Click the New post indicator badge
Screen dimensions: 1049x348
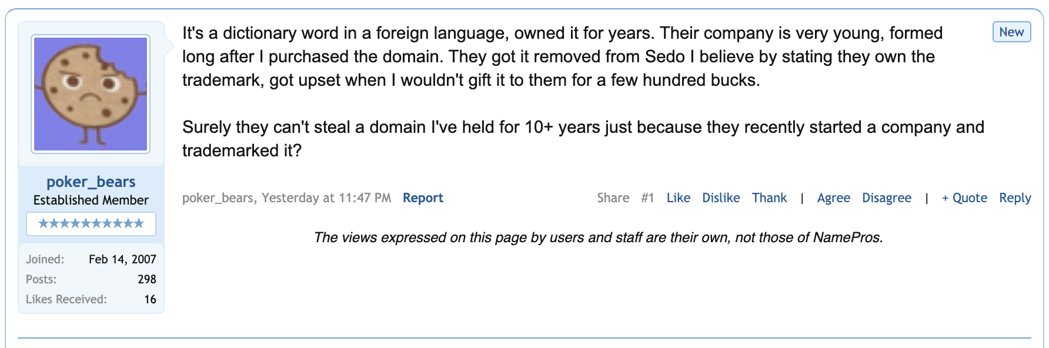click(x=1011, y=32)
